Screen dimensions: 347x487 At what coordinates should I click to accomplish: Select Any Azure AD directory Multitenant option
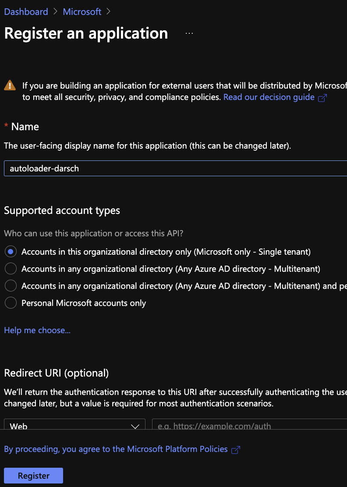coord(11,269)
